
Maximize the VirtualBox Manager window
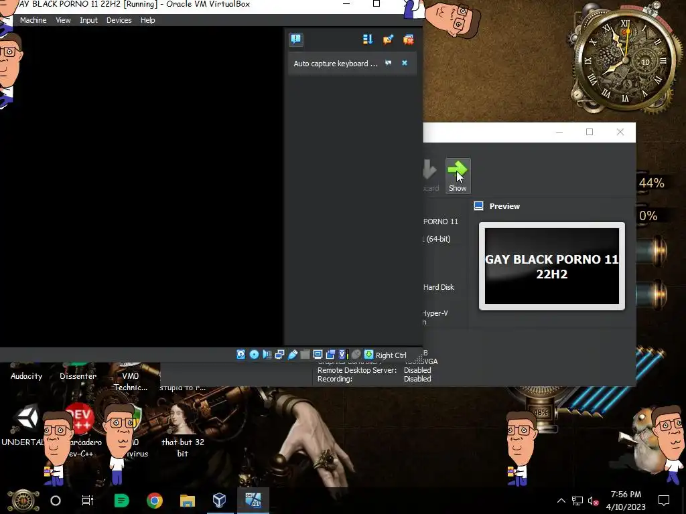click(x=590, y=132)
